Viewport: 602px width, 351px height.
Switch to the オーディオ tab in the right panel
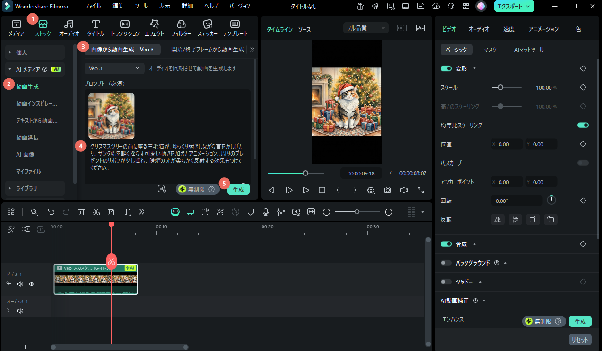coord(479,29)
